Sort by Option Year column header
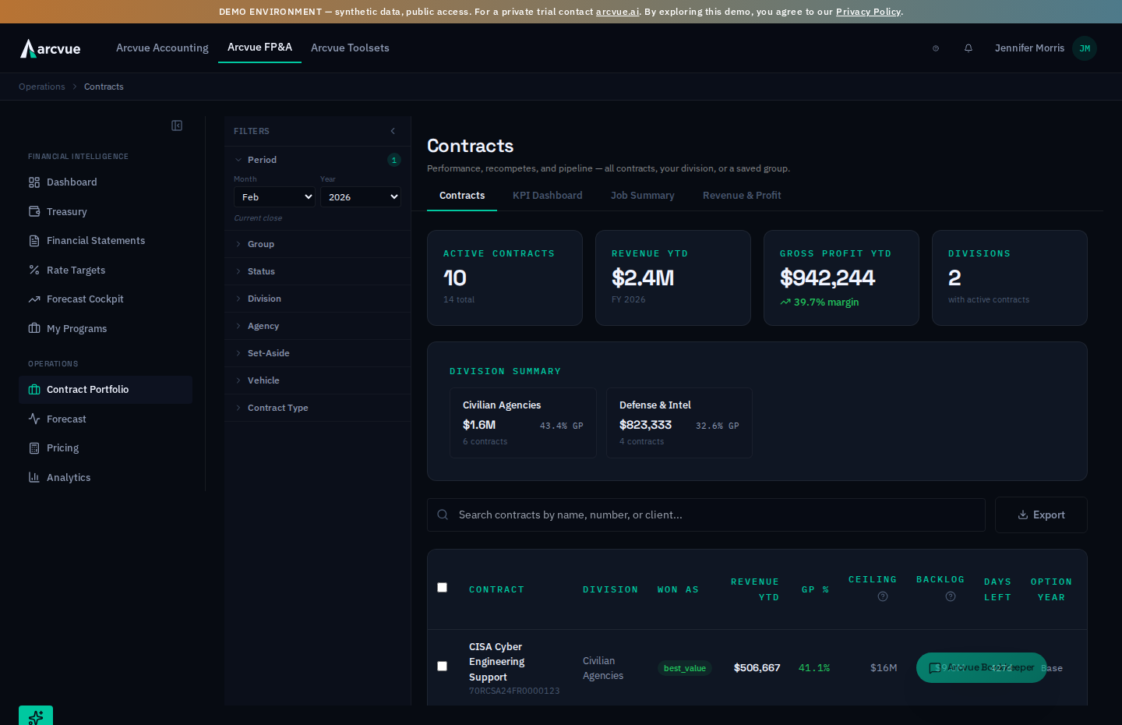 point(1051,589)
